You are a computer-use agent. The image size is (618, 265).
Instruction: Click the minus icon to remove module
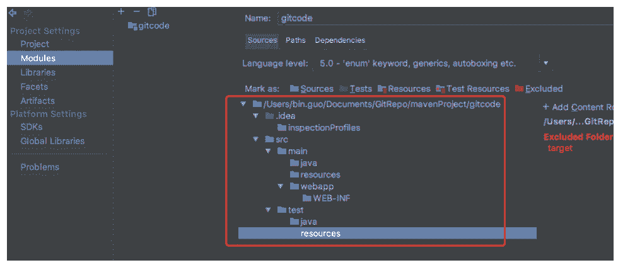[136, 11]
